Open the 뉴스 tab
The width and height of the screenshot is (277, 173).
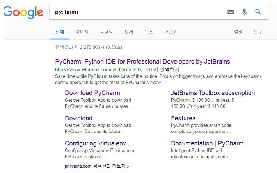coord(149,32)
